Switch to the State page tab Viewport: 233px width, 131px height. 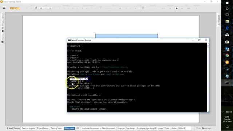point(167,128)
